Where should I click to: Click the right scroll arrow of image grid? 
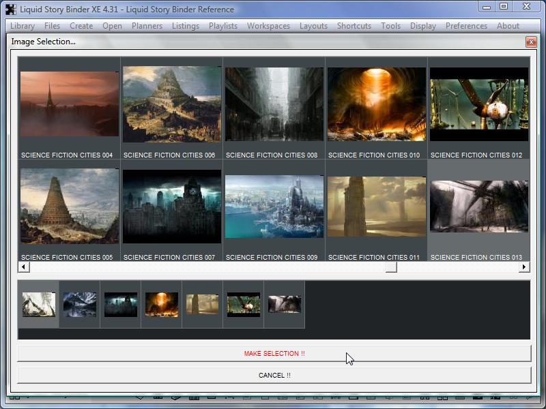coord(524,267)
